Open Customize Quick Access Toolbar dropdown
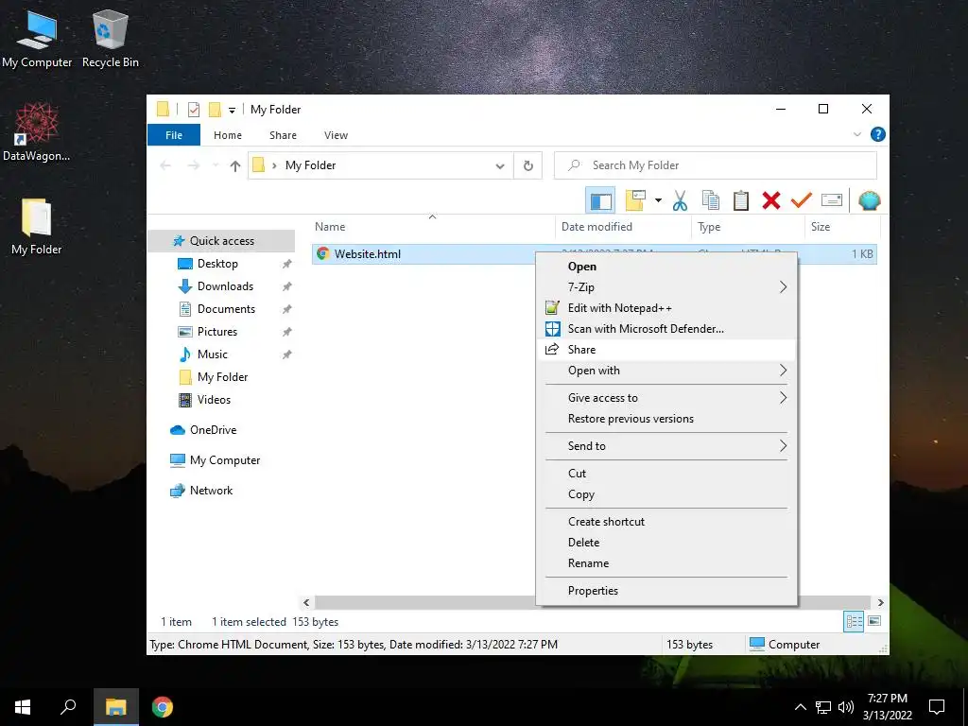This screenshot has width=968, height=726. (x=233, y=111)
